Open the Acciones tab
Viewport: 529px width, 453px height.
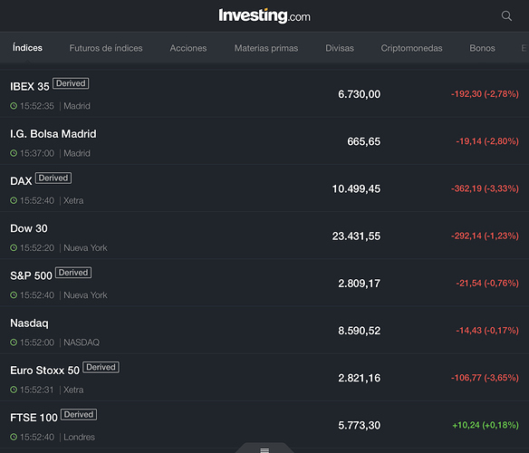tap(188, 48)
